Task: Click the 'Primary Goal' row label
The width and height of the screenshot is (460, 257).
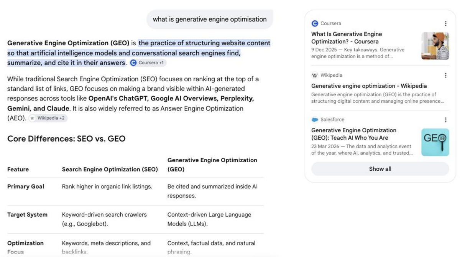Action: pyautogui.click(x=26, y=186)
